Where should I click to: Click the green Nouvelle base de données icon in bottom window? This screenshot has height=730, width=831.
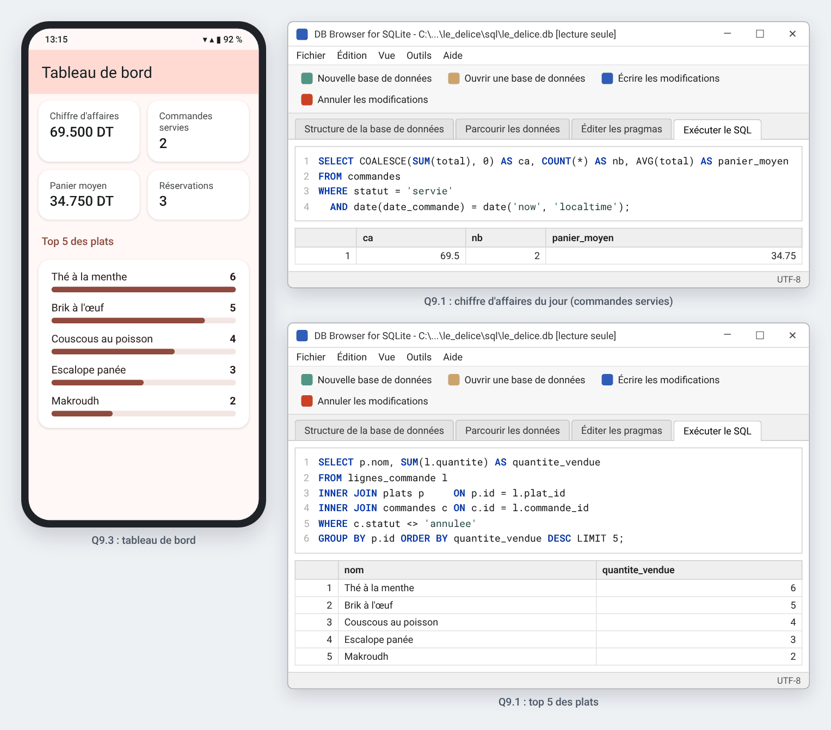click(307, 380)
